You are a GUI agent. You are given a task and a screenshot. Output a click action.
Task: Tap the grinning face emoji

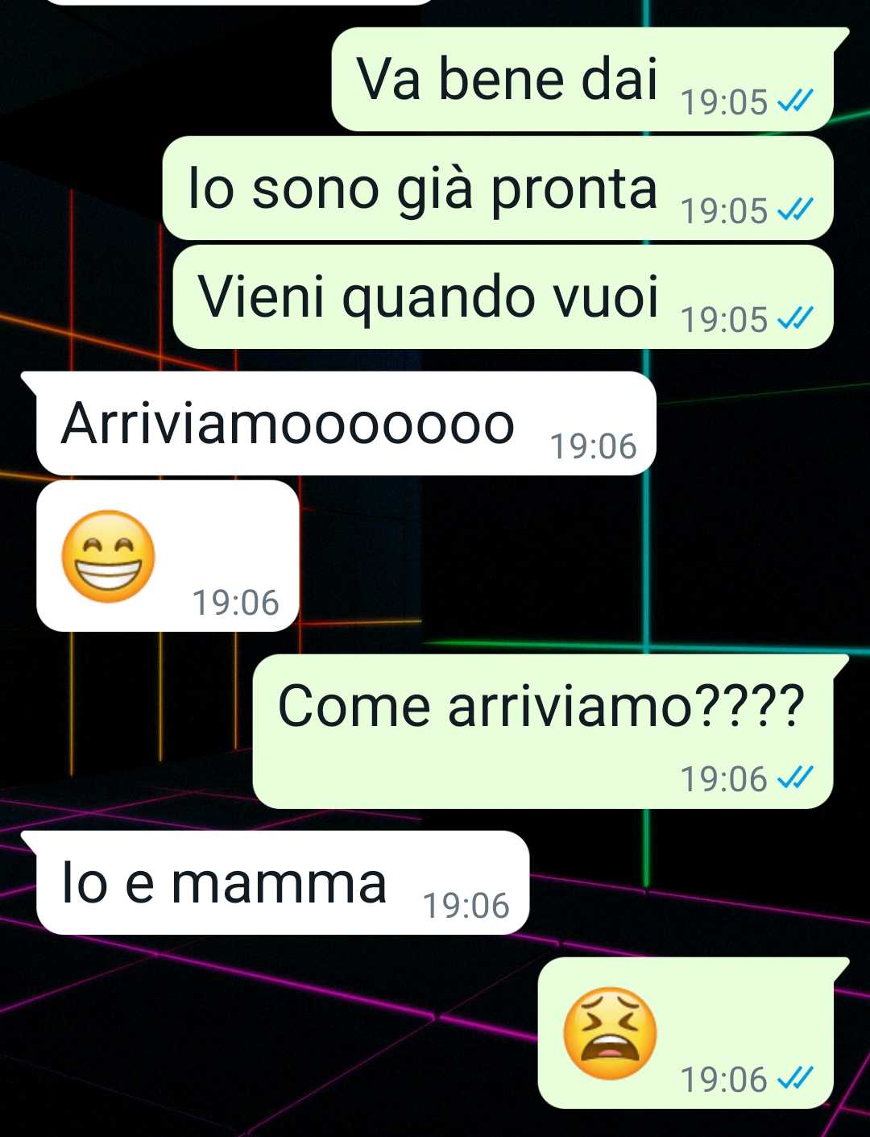[x=109, y=556]
